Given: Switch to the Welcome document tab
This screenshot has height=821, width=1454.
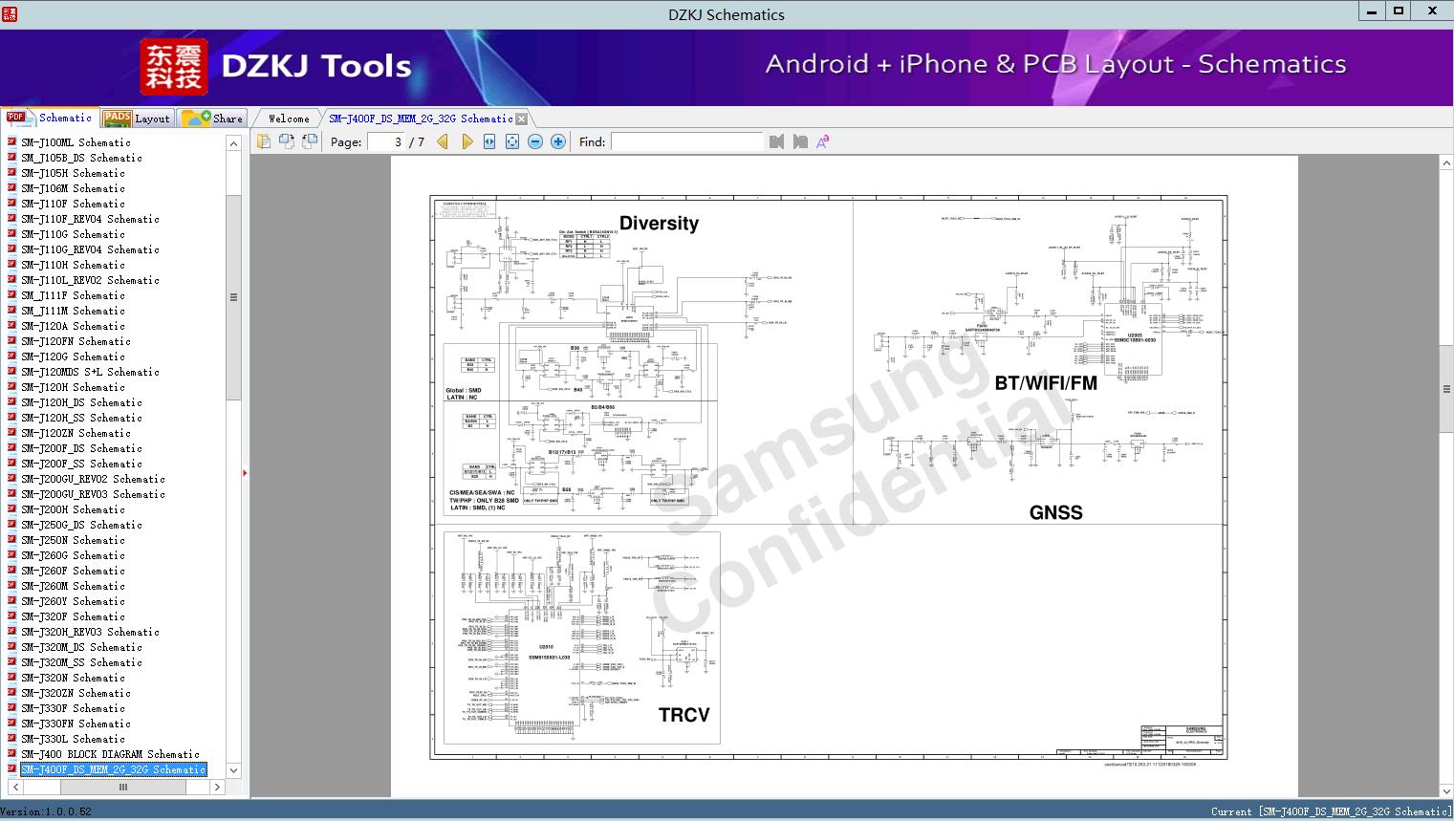Looking at the screenshot, I should pyautogui.click(x=289, y=119).
